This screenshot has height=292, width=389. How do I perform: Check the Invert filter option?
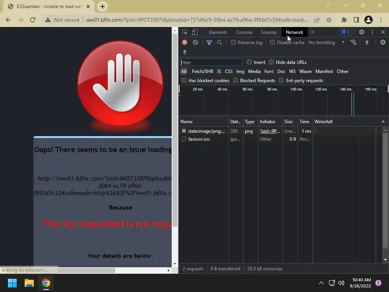(249, 62)
